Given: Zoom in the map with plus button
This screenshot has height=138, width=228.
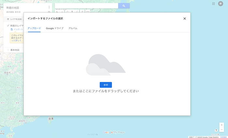Looking at the screenshot, I should click(x=221, y=125).
